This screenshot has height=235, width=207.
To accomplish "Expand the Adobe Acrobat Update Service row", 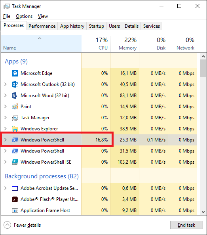I will pos(6,188).
